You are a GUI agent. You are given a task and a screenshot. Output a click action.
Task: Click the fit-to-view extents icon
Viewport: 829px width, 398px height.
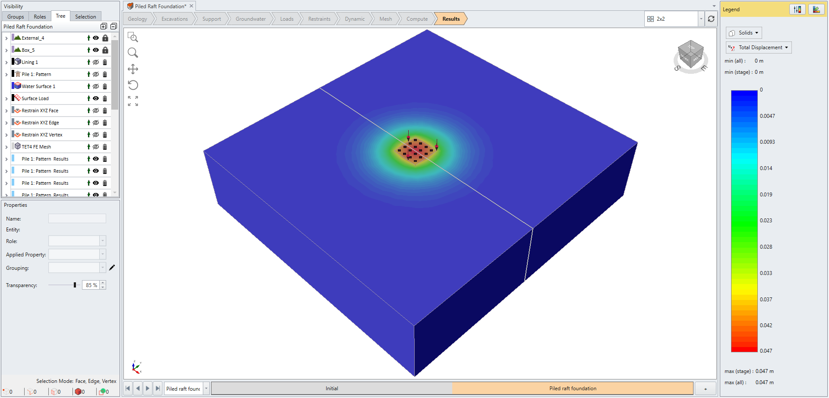[133, 101]
